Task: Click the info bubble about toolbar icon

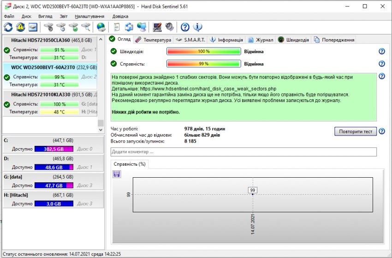Action: (197, 27)
